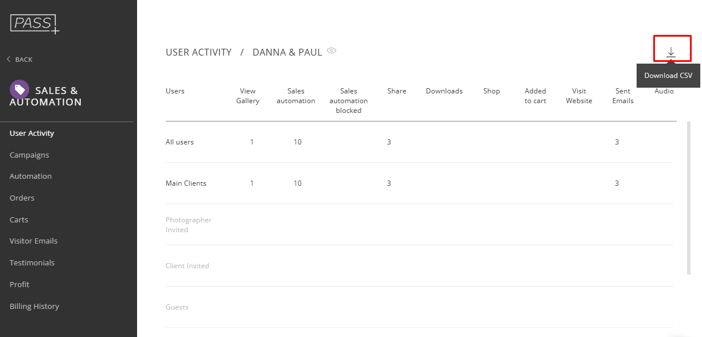Select the Main Clients row label
This screenshot has width=702, height=337.
[186, 183]
